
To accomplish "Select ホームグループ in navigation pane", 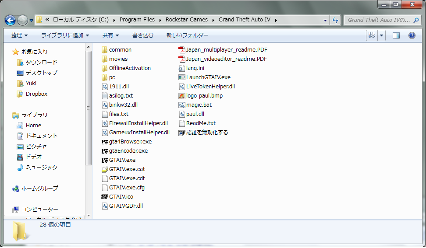I will point(35,189).
